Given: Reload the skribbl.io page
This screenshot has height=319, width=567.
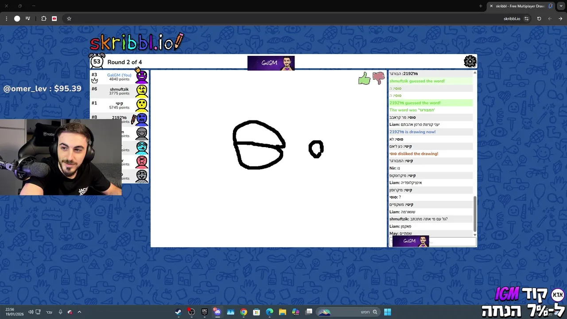Looking at the screenshot, I should pyautogui.click(x=539, y=19).
